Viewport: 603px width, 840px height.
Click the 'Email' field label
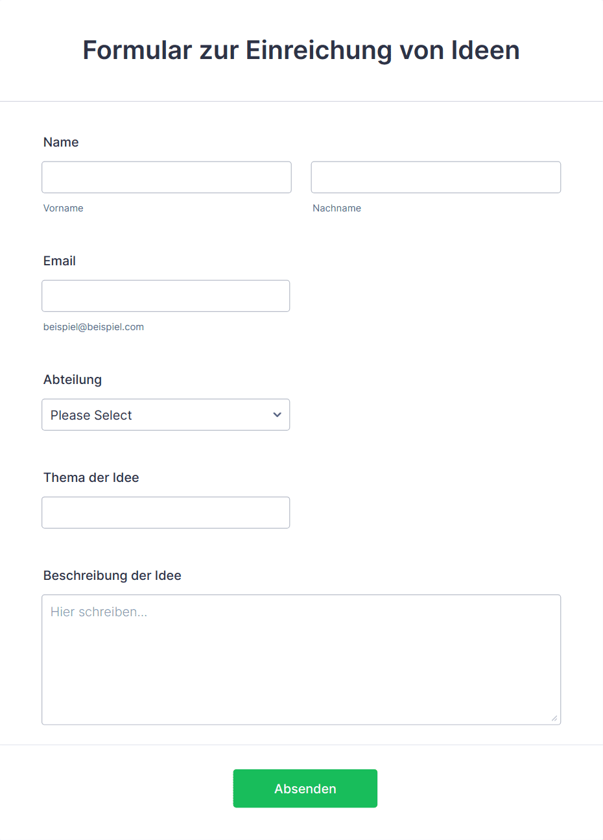[60, 261]
